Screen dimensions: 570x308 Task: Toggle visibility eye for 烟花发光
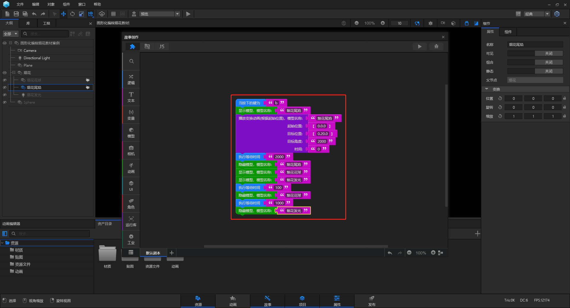click(4, 95)
